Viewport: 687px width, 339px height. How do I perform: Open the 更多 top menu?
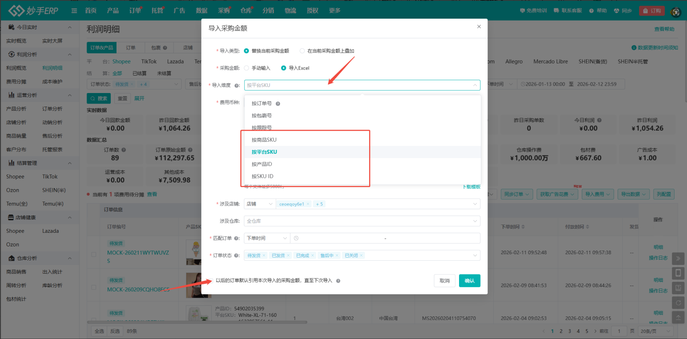click(x=335, y=11)
